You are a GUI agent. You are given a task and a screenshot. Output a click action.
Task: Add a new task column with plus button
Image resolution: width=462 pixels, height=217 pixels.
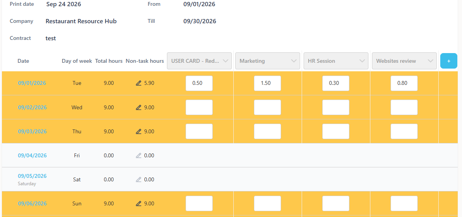(x=449, y=61)
